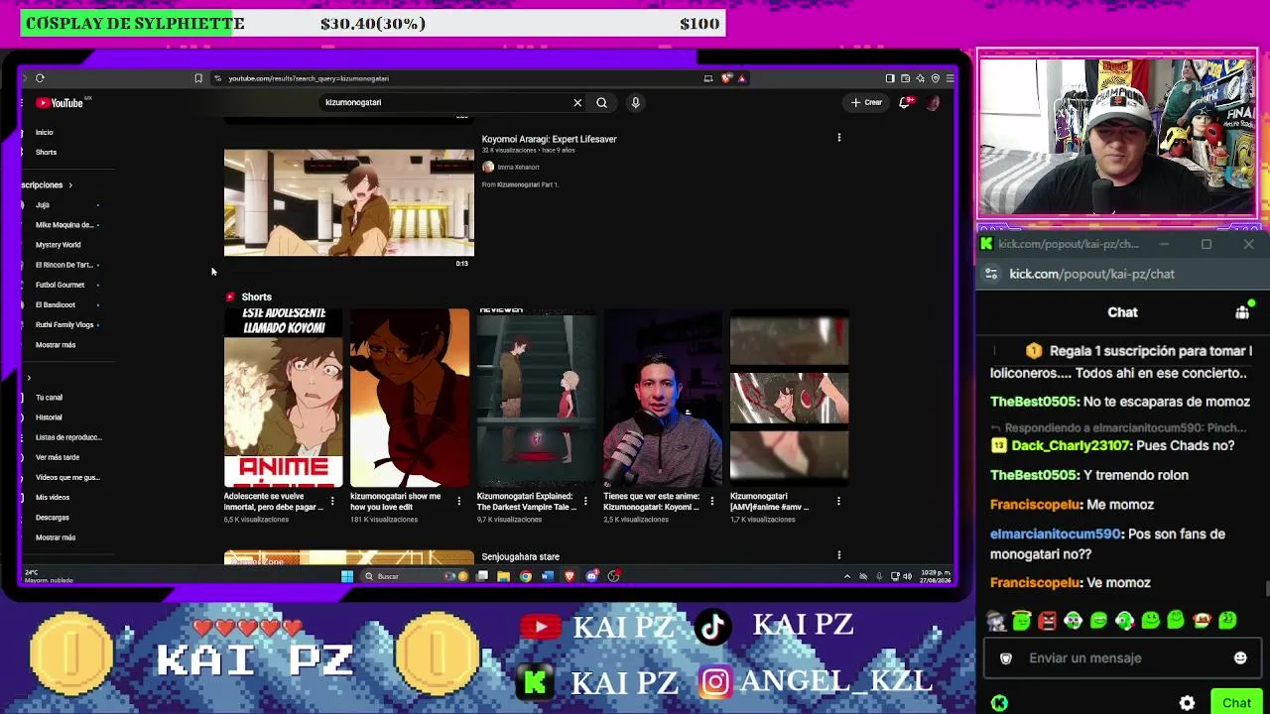Clear the YouTube search box with X

[577, 102]
